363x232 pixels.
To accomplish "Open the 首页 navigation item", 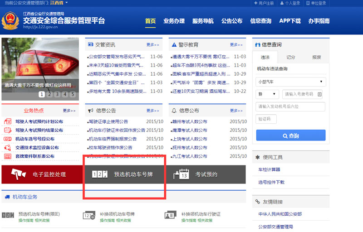I will (150, 21).
